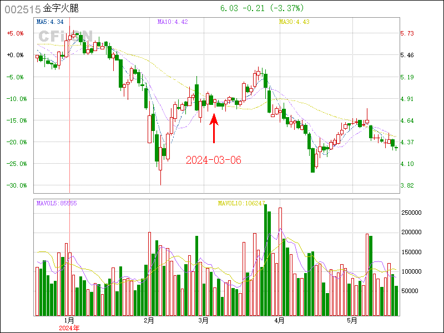
Task: Click the +5.0% mark on left axis
Action: click(x=15, y=33)
